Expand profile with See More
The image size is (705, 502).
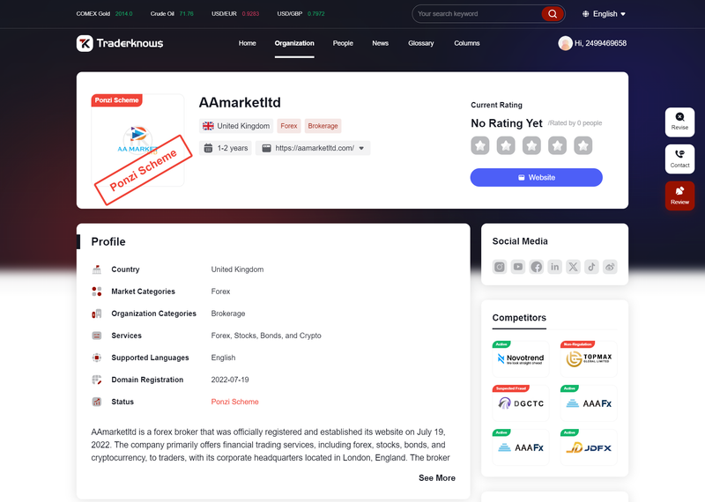click(x=437, y=478)
